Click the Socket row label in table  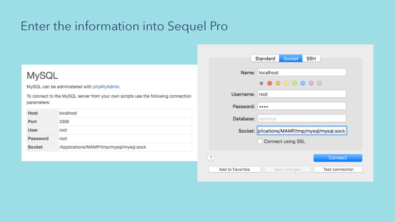[35, 147]
